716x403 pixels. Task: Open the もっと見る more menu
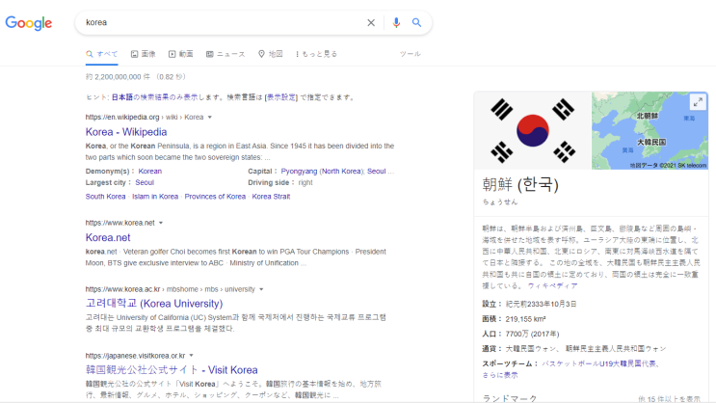(x=316, y=54)
